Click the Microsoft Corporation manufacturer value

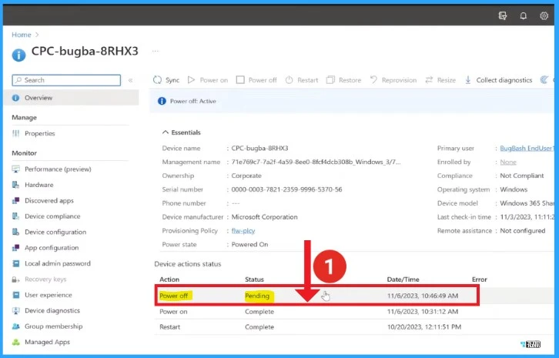click(x=264, y=217)
